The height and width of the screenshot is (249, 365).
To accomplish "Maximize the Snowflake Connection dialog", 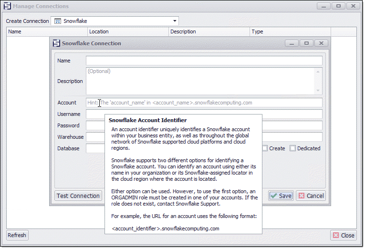I will click(306, 43).
